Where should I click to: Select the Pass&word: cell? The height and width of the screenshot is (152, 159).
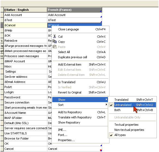pyautogui.click(x=25, y=97)
